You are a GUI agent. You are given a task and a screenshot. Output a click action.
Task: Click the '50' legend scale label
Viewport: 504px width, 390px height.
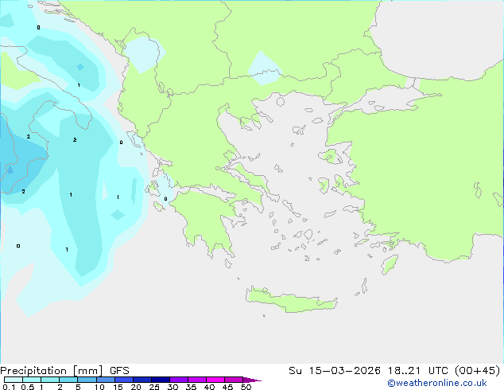coord(246,387)
